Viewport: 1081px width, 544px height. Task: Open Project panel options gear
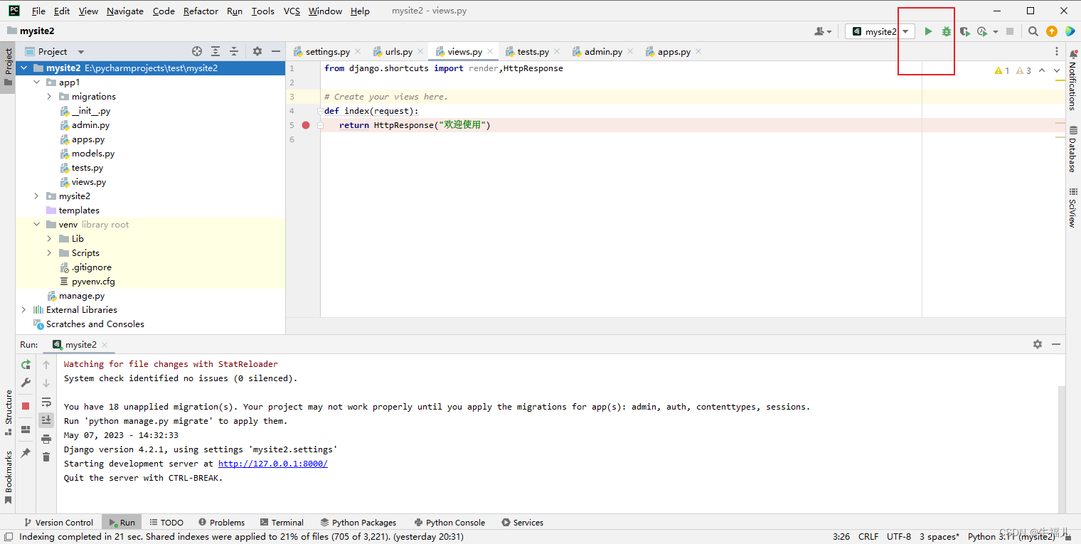tap(257, 51)
